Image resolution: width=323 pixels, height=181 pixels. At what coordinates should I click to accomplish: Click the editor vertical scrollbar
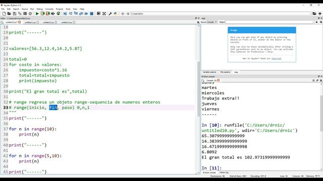pyautogui.click(x=198, y=89)
